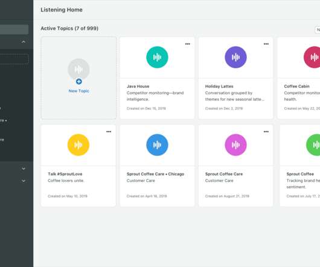320x267 pixels.
Task: Open the purple Holiday Lattes topic icon
Action: 235,57
